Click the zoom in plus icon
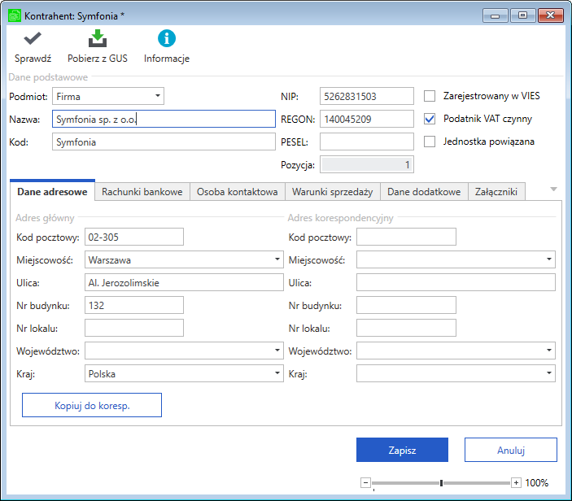Viewport: 572px width, 501px height. point(516,483)
